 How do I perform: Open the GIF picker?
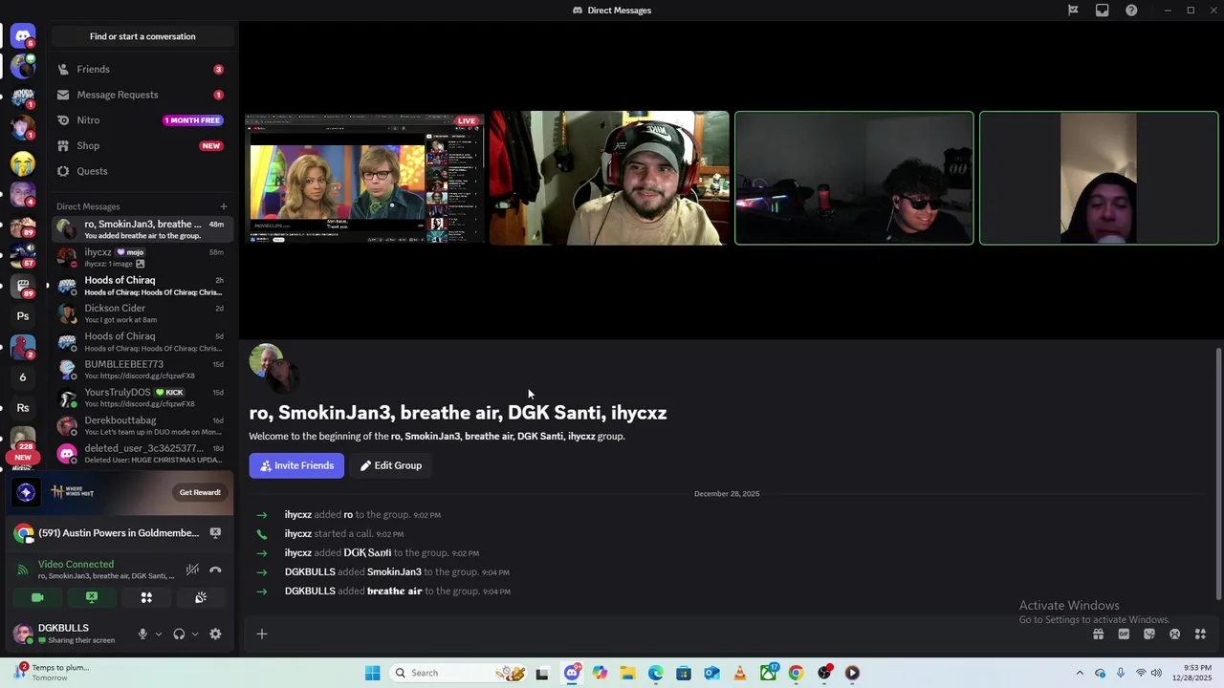(x=1124, y=634)
